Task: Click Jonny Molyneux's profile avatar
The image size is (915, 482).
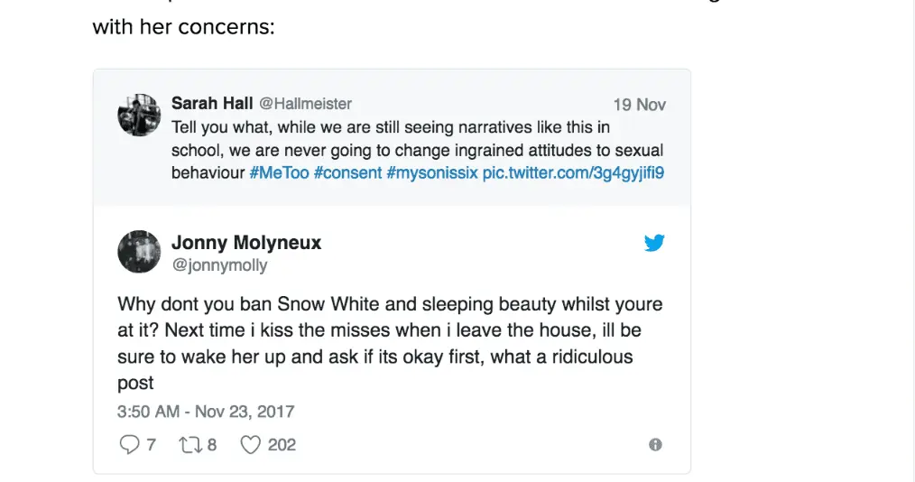Action: pos(139,252)
